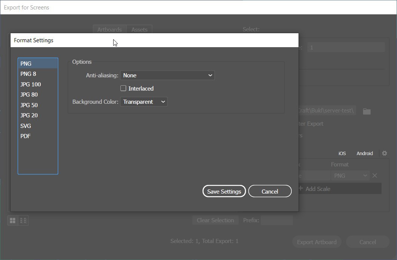This screenshot has width=397, height=260.
Task: Switch to Assets tab in Export for Screens
Action: [139, 29]
